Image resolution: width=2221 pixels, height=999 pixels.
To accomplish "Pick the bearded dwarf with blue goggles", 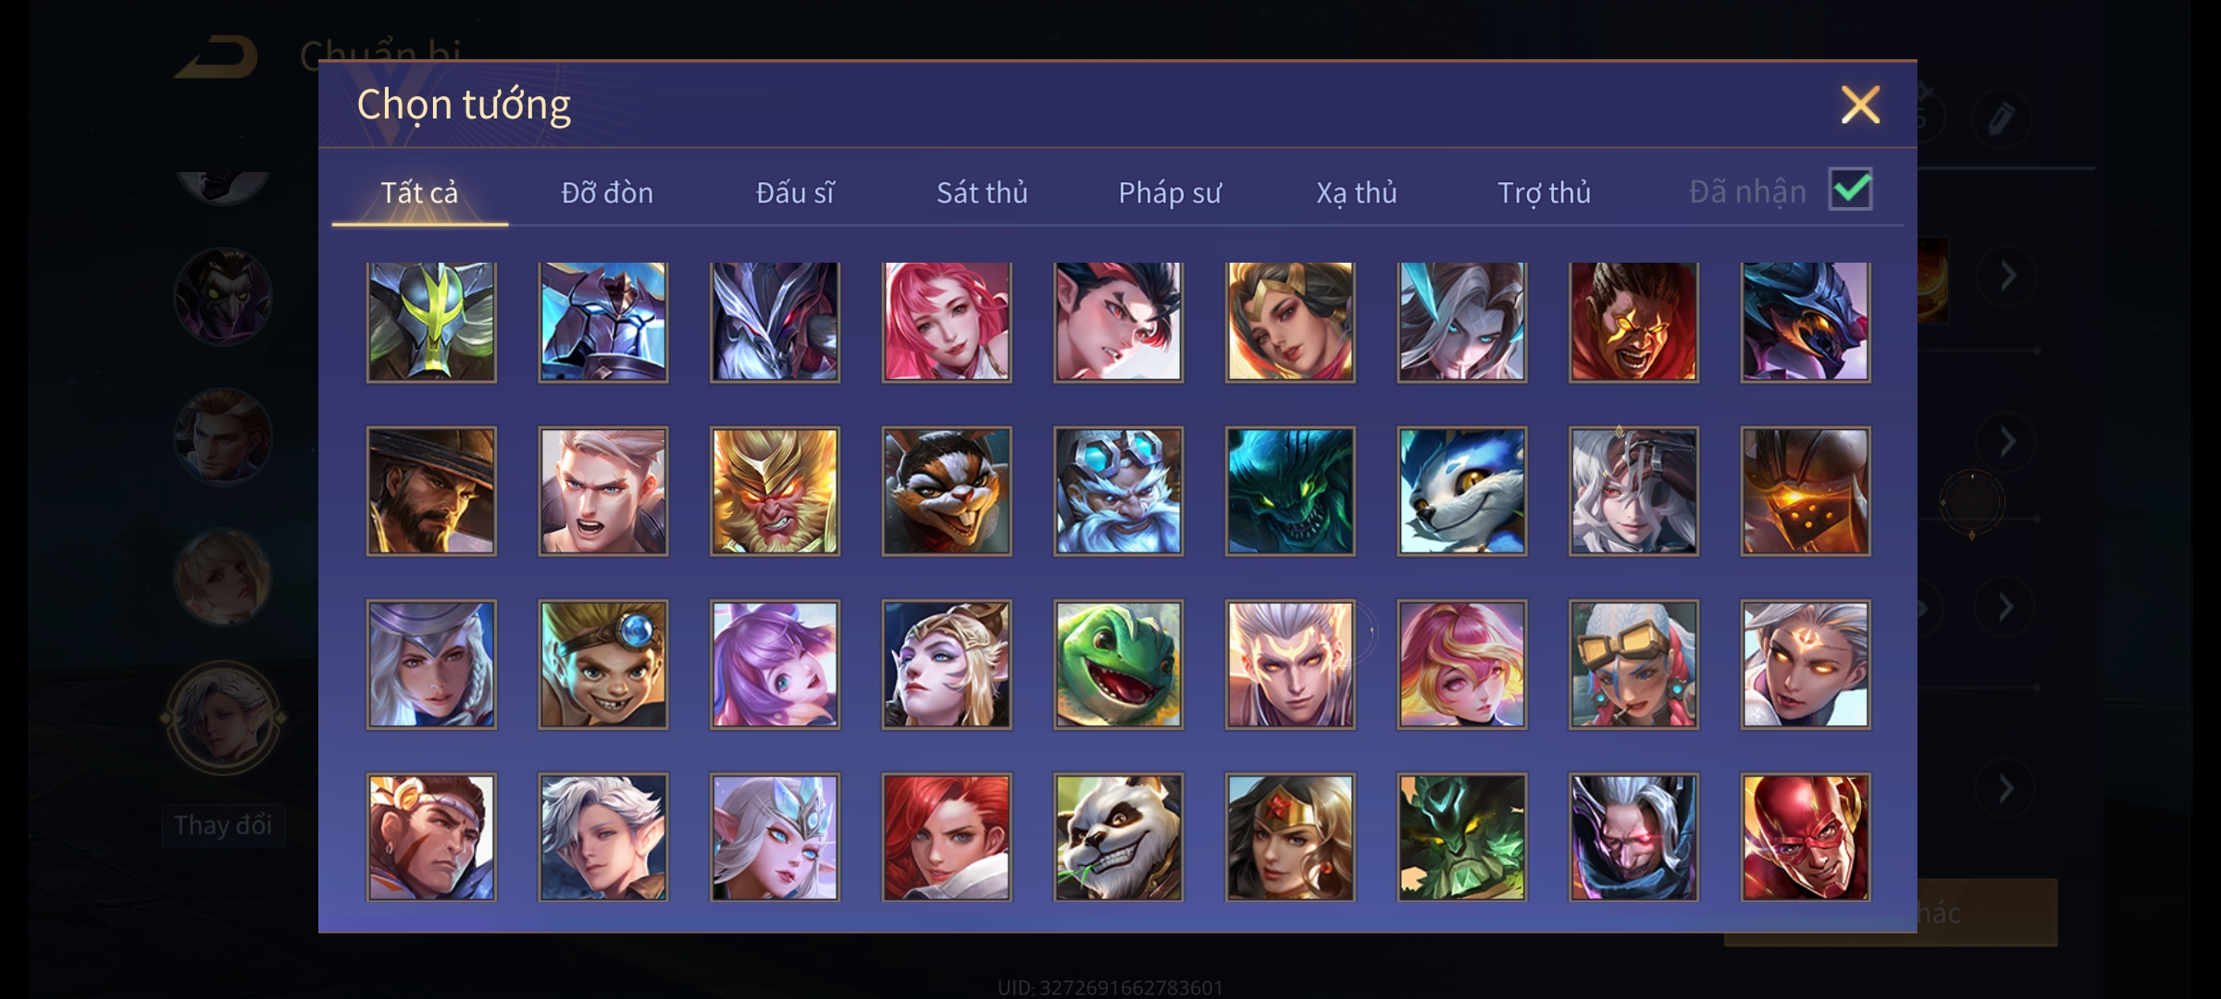I will coord(1118,491).
